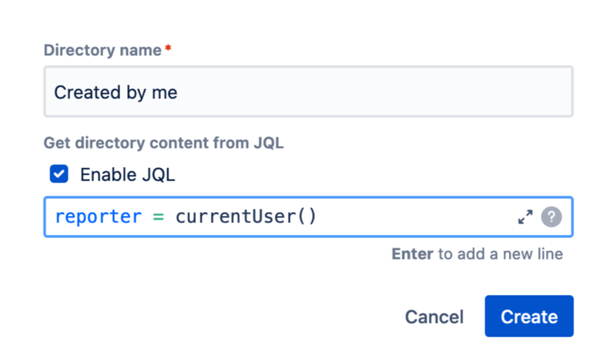Submit with the Create button

tap(528, 317)
